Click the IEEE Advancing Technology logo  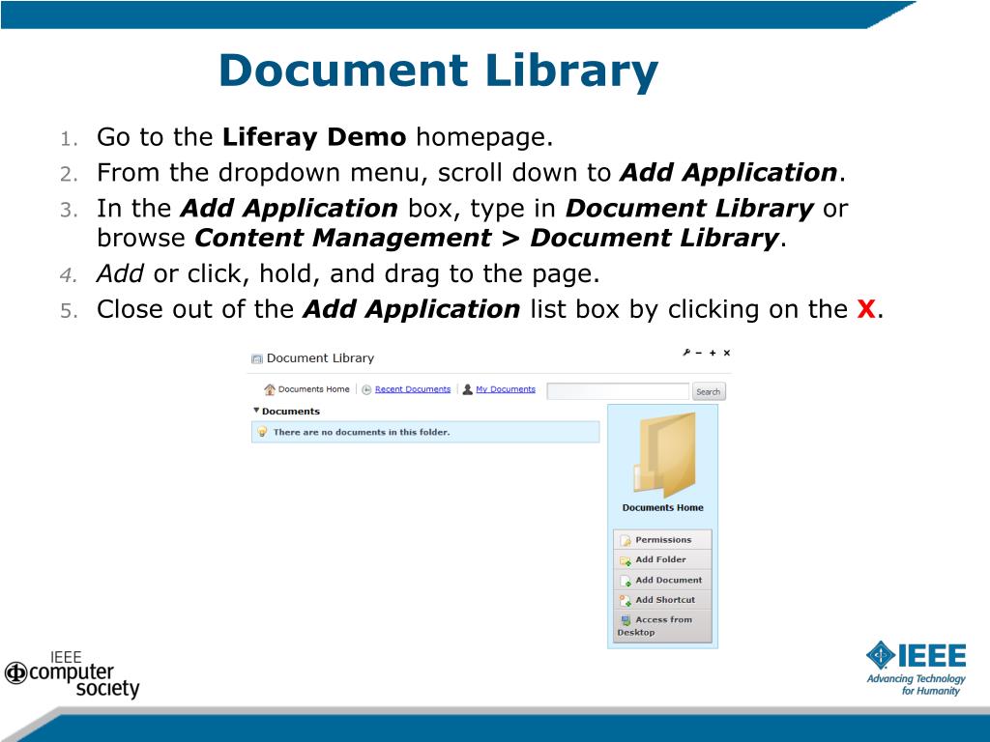pos(917,669)
